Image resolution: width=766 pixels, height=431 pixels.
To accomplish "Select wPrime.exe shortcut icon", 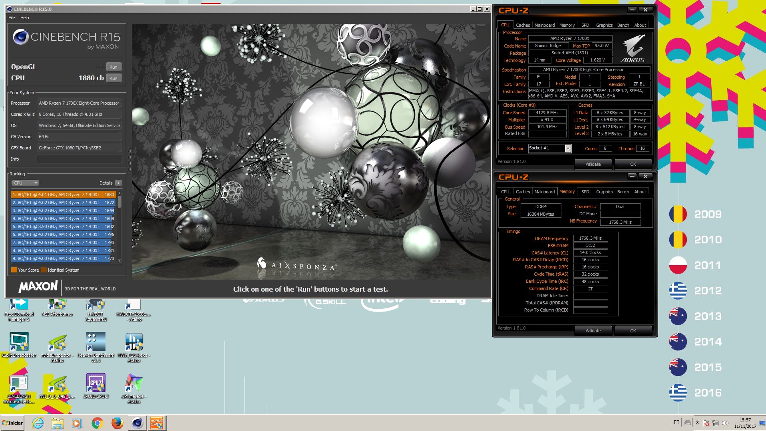I will (134, 388).
